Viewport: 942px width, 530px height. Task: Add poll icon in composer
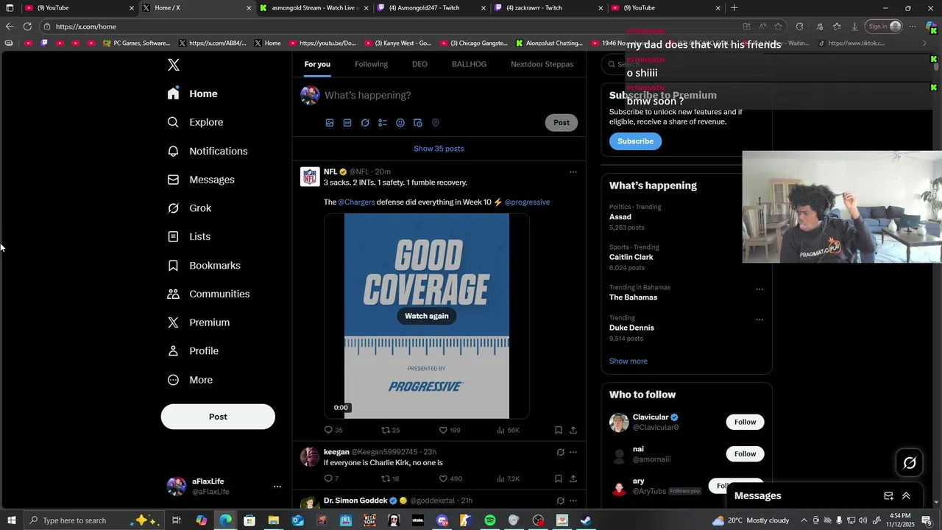(383, 123)
